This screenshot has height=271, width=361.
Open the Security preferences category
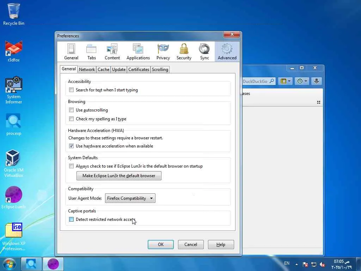(184, 52)
